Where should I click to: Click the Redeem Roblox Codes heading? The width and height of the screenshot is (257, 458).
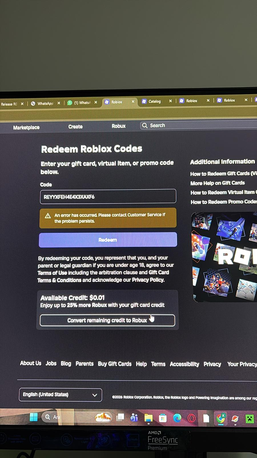coord(92,149)
